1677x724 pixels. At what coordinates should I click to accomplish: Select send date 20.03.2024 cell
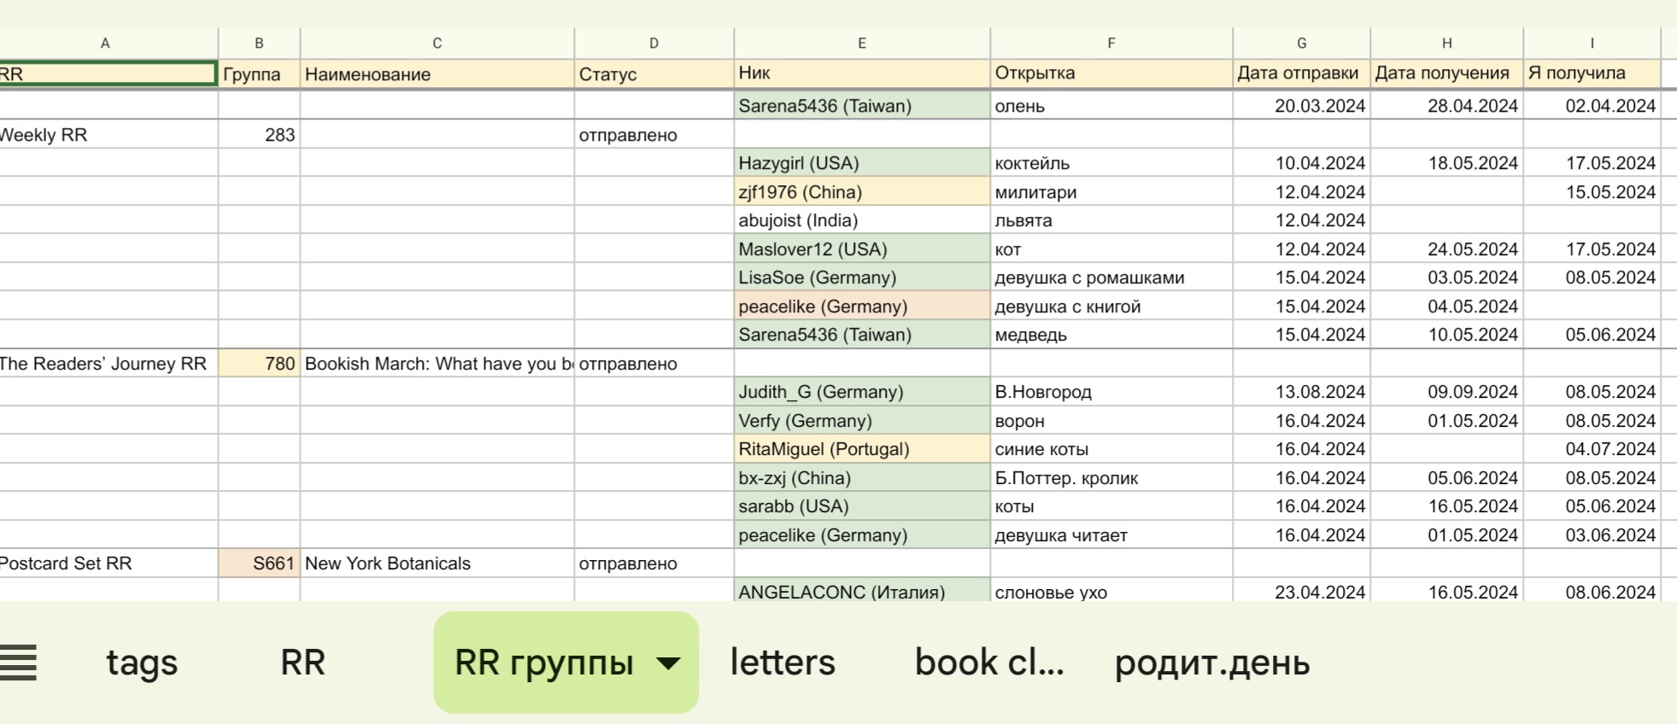tap(1302, 106)
